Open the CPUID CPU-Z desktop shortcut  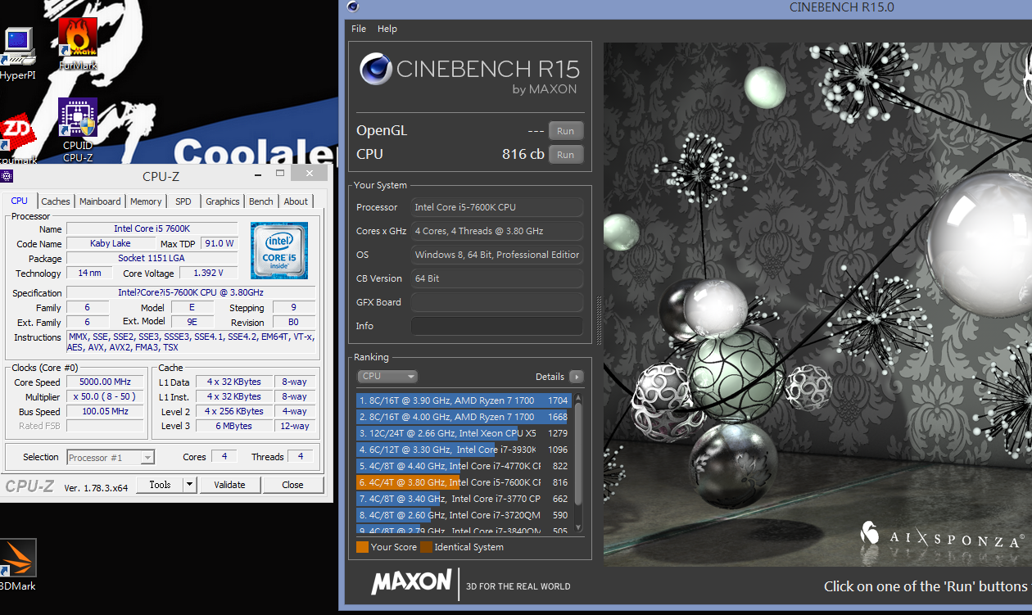tap(78, 129)
